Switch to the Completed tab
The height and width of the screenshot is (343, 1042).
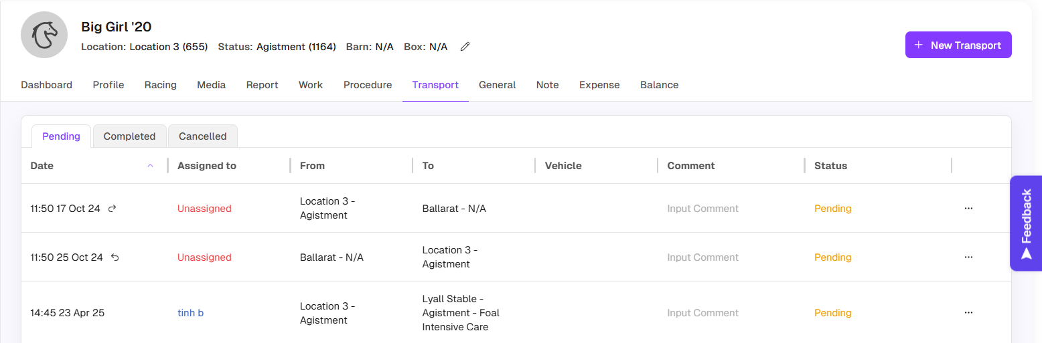click(x=129, y=136)
